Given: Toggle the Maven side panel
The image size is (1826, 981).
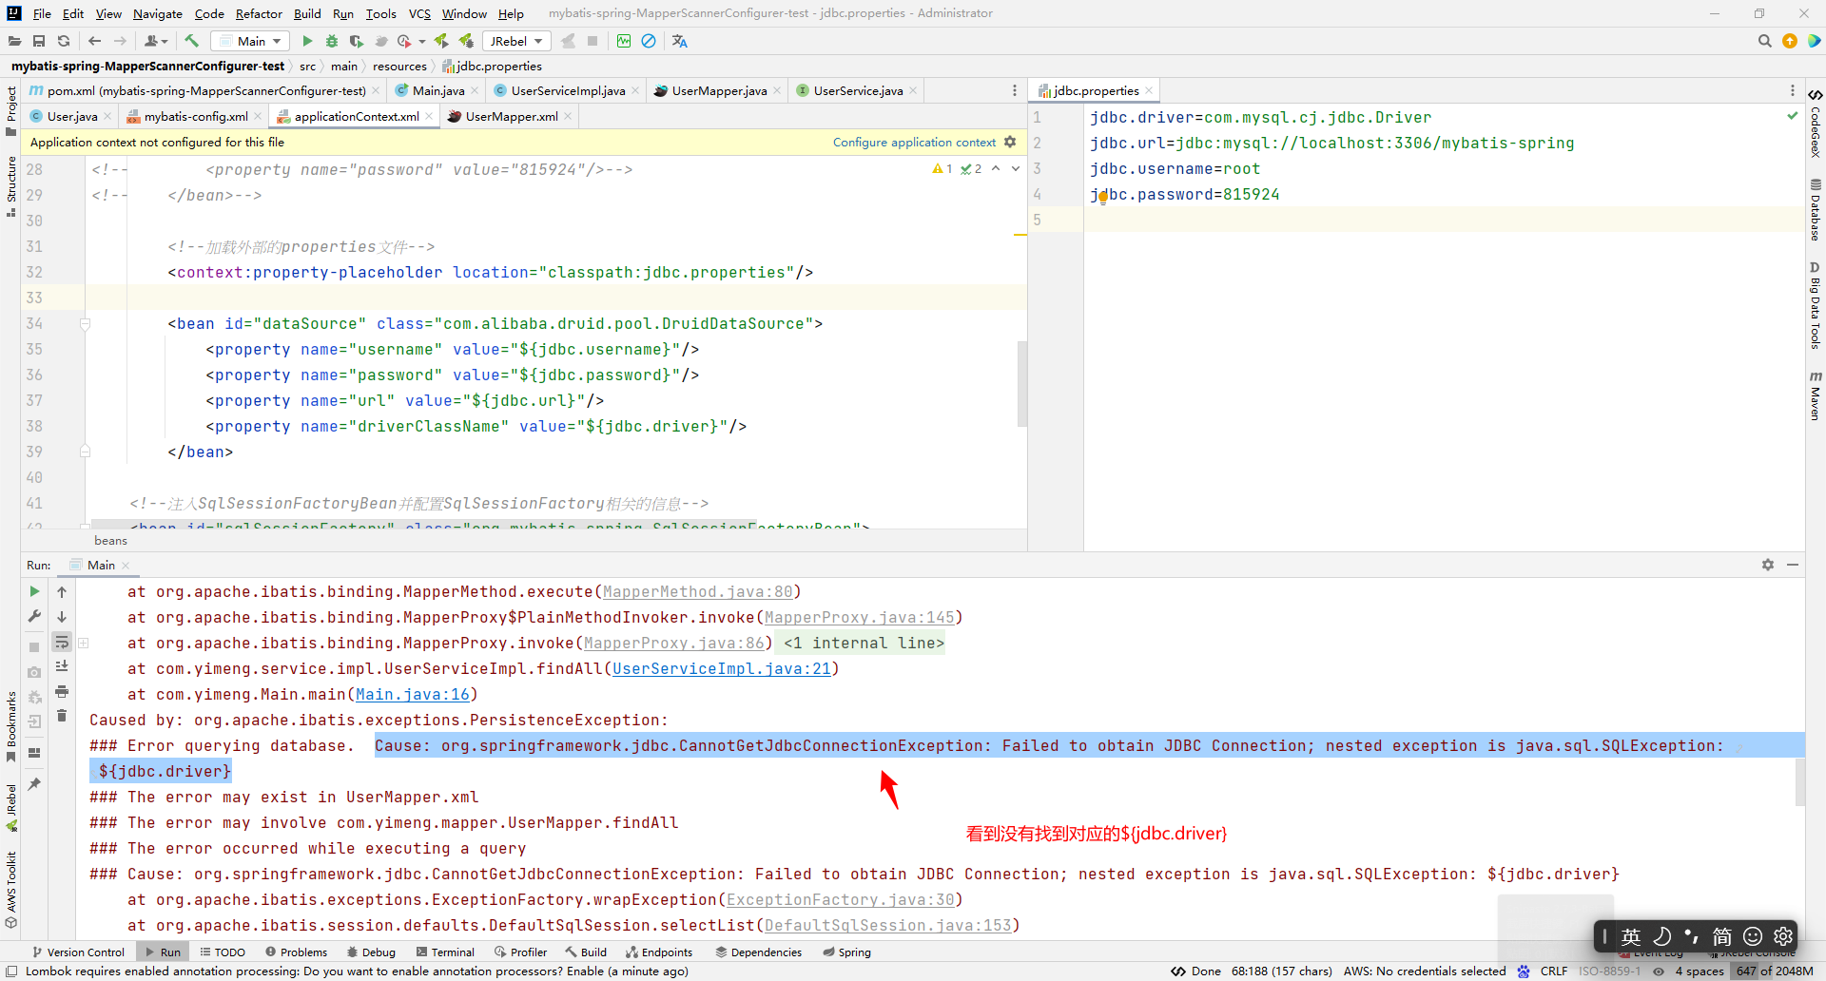Looking at the screenshot, I should tap(1815, 396).
